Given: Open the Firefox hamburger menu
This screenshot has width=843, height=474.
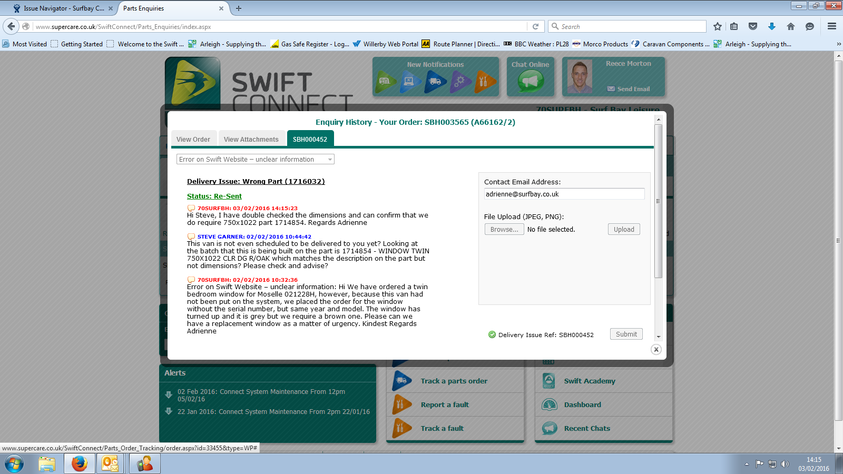Looking at the screenshot, I should pos(832,26).
